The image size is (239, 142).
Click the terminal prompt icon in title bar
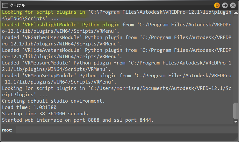pos(5,5)
